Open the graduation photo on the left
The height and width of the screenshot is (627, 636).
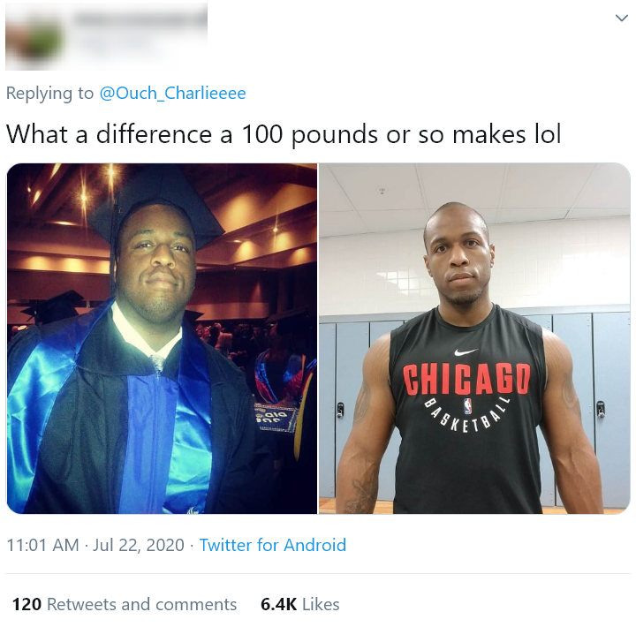coord(162,338)
